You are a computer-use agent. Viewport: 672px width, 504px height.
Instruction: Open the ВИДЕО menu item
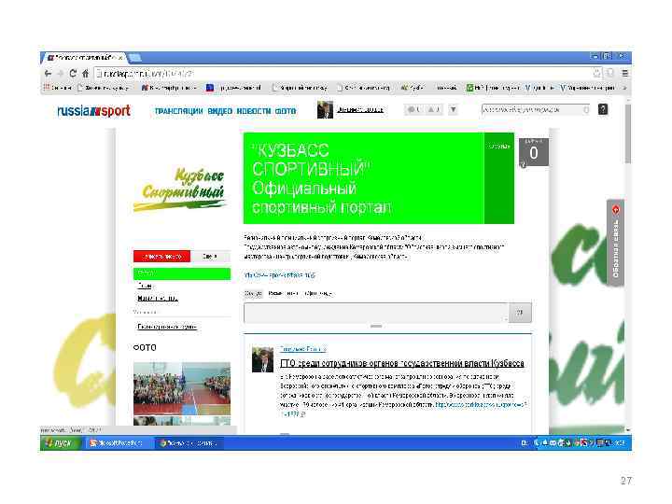click(220, 111)
